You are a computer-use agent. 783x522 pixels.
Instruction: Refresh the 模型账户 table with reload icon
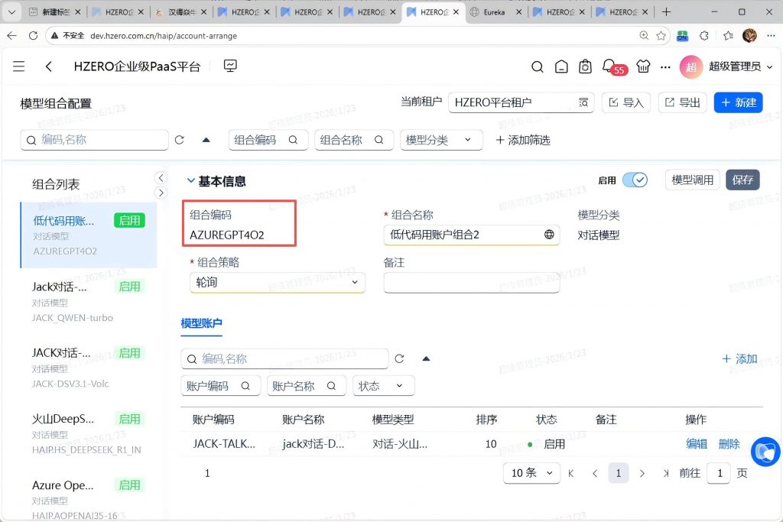pyautogui.click(x=399, y=358)
